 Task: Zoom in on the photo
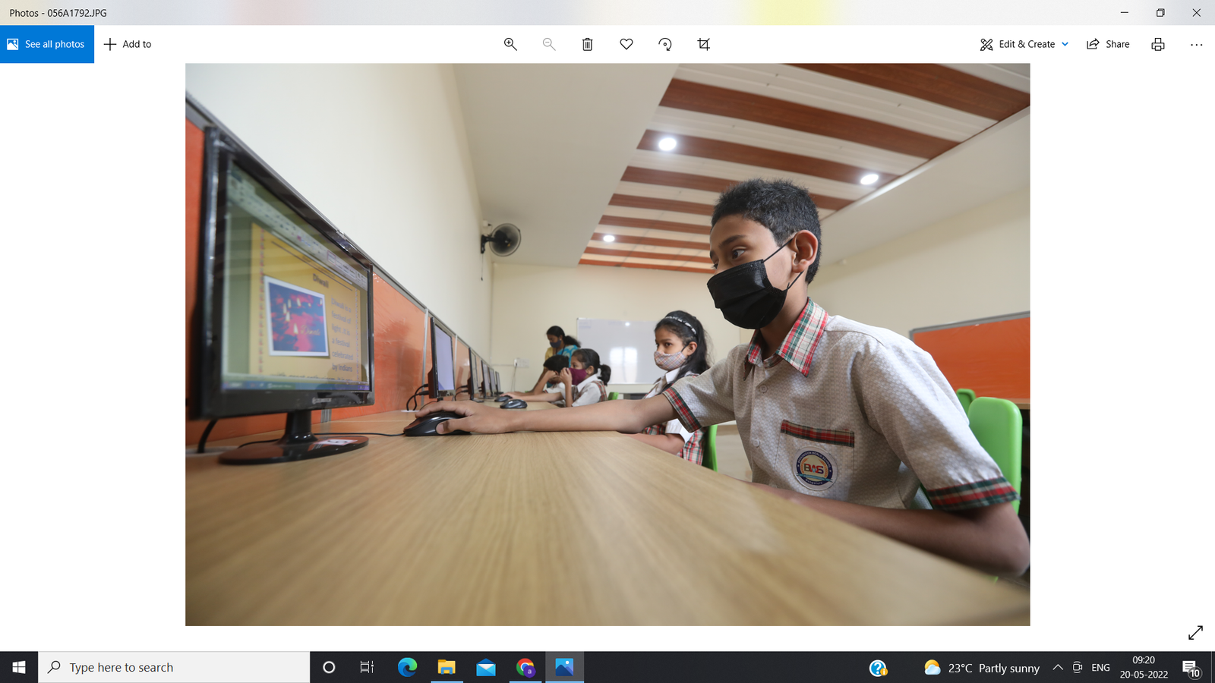pos(510,44)
